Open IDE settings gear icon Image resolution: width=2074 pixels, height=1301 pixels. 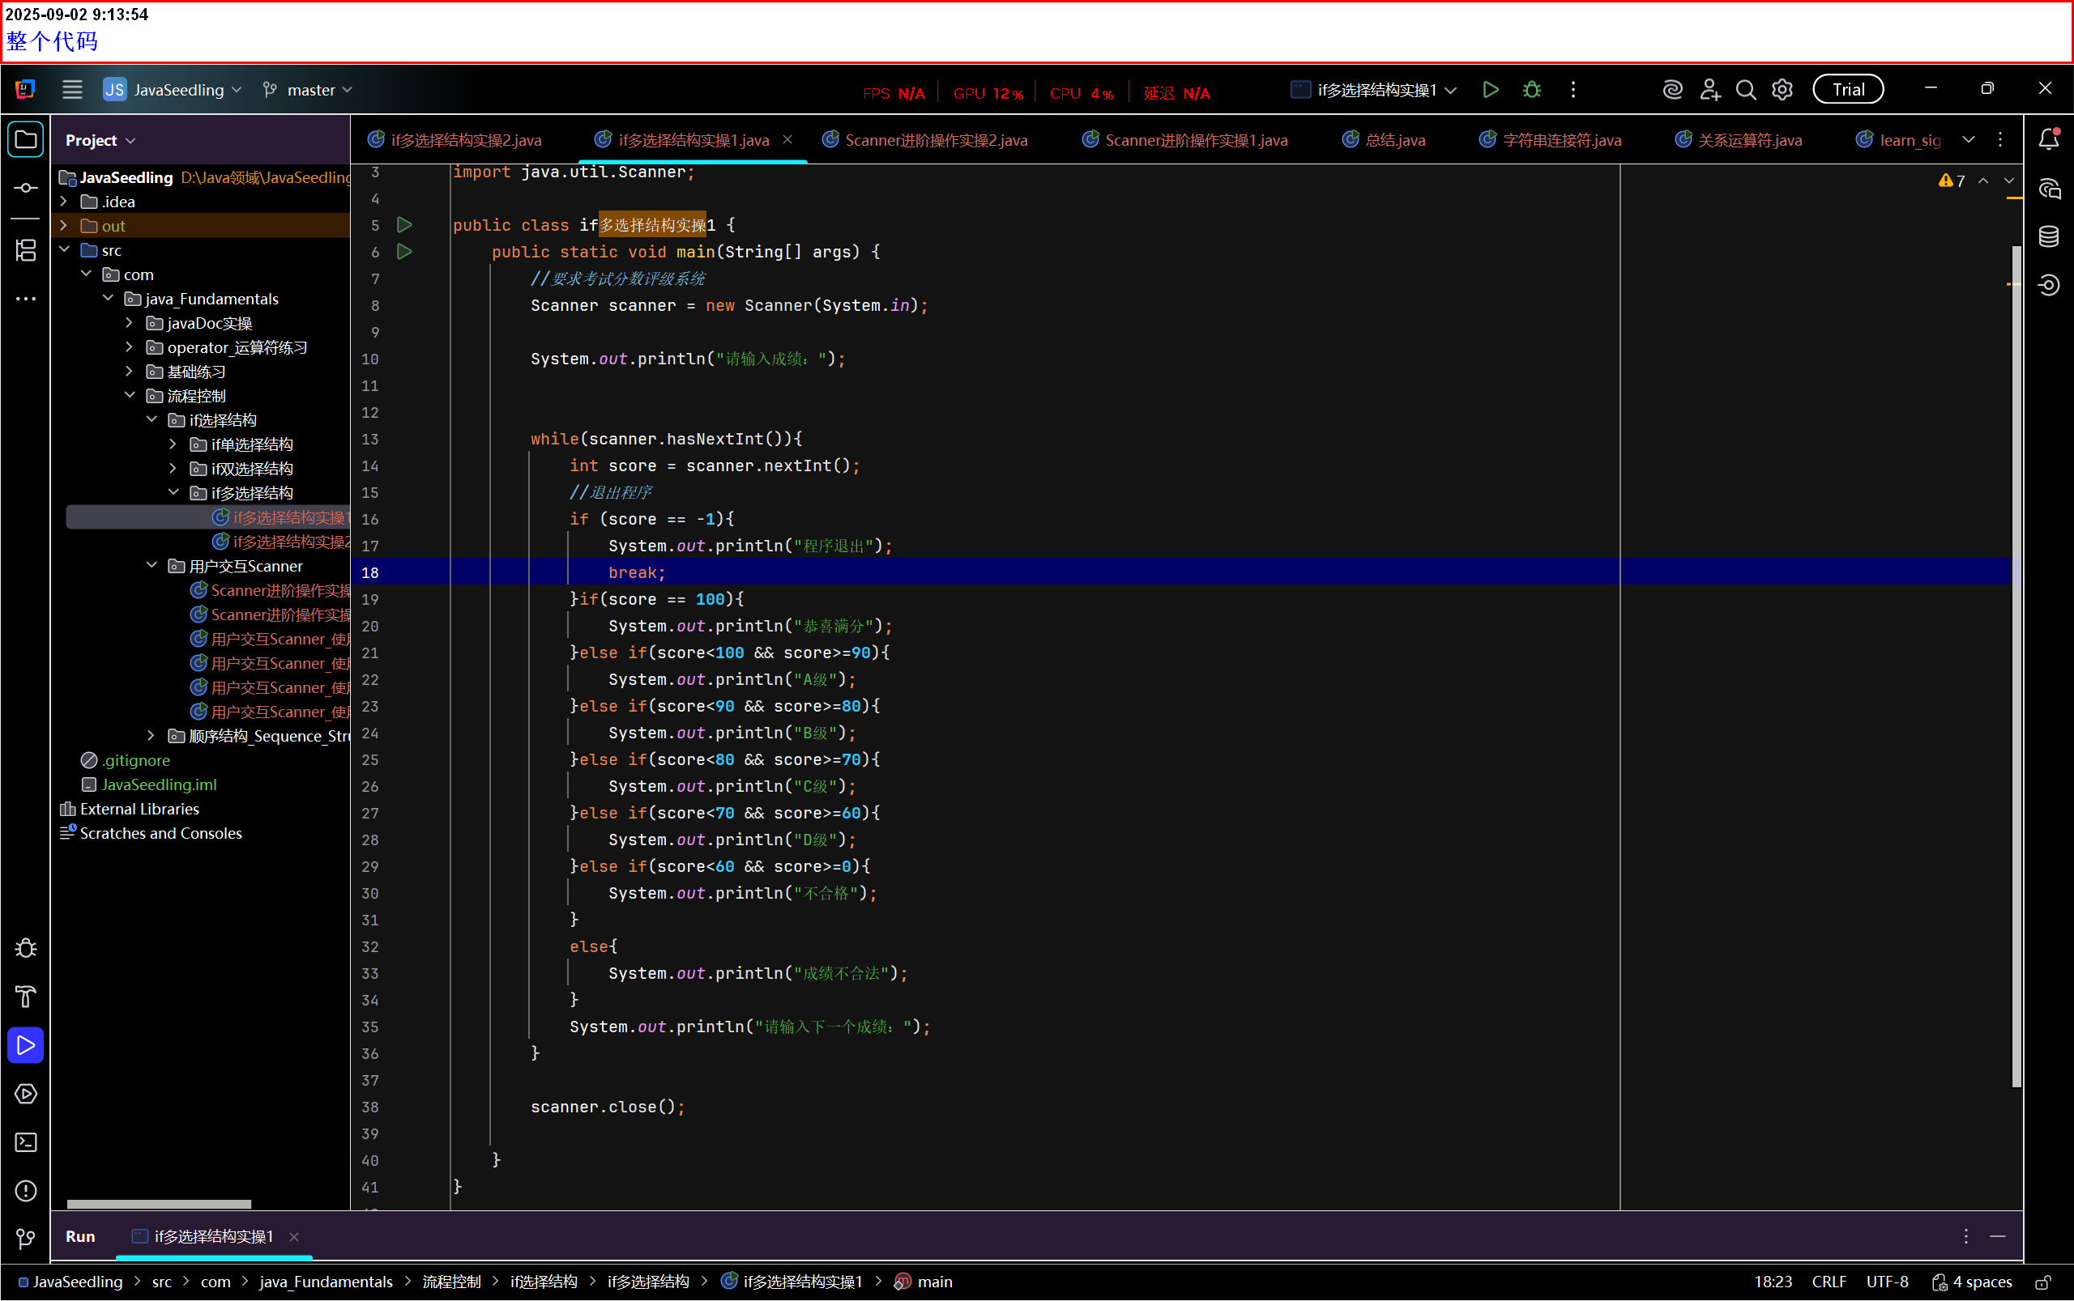(1782, 90)
